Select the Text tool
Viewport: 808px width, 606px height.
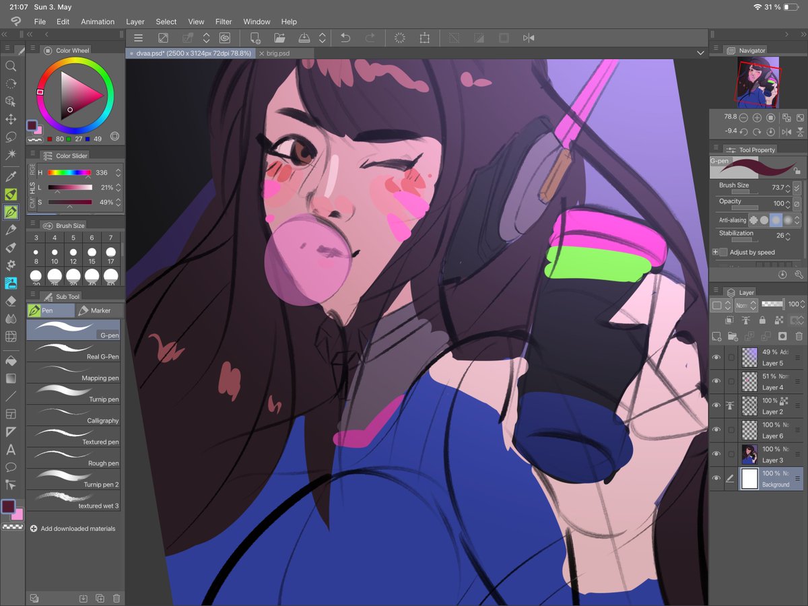point(11,449)
